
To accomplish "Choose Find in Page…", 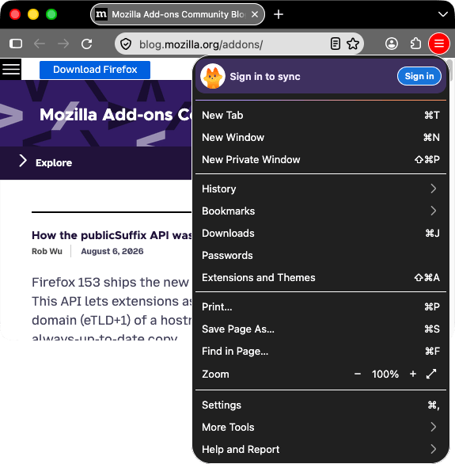I will click(x=320, y=352).
